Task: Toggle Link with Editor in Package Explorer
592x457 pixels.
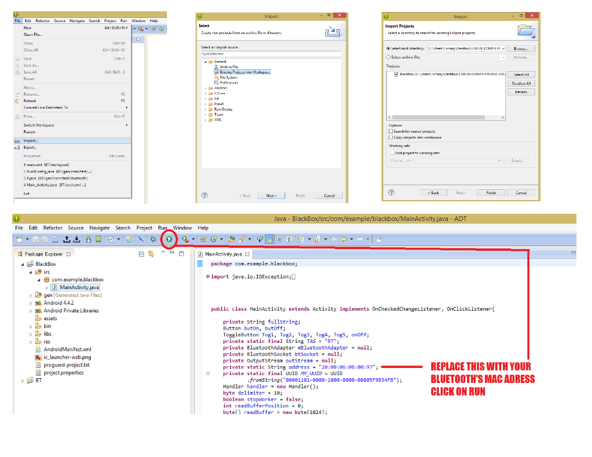Action: pyautogui.click(x=151, y=254)
